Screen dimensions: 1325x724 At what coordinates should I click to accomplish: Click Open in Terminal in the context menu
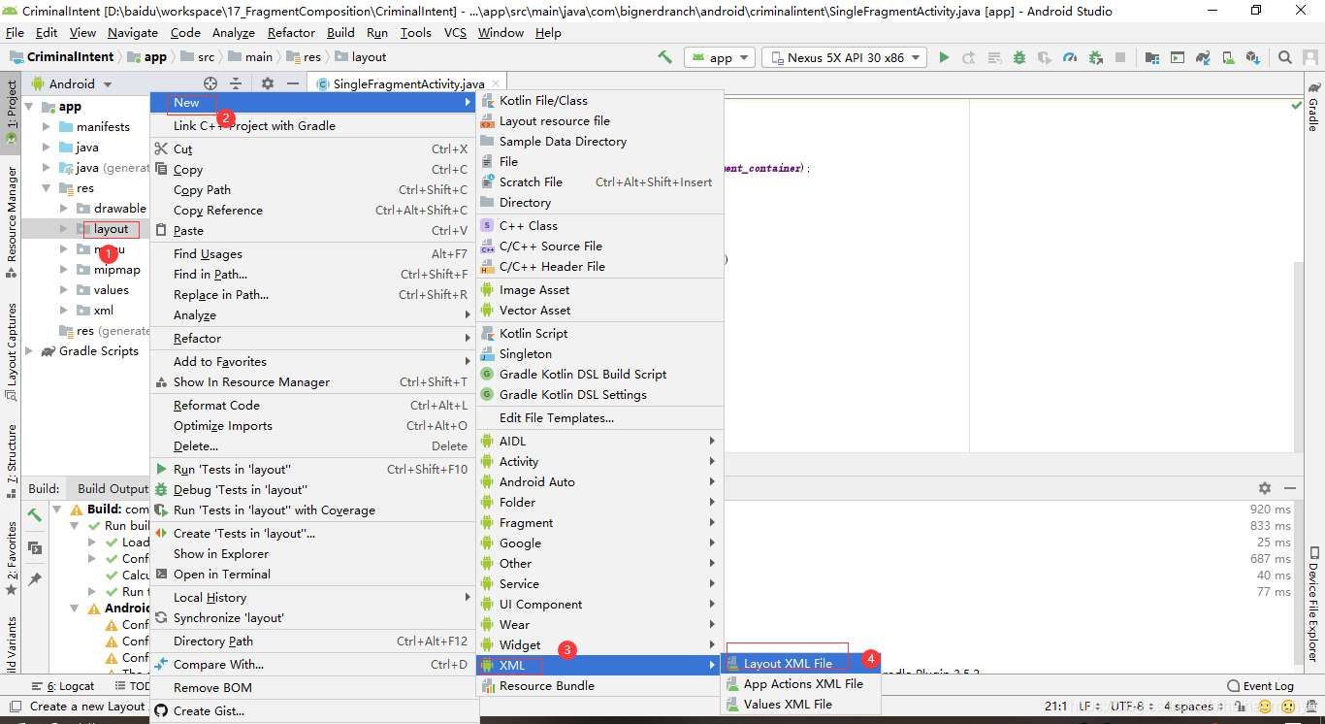312,575
